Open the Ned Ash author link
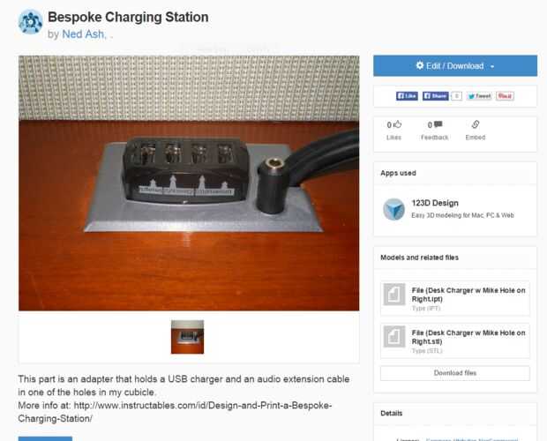Image resolution: width=547 pixels, height=441 pixels. point(84,34)
